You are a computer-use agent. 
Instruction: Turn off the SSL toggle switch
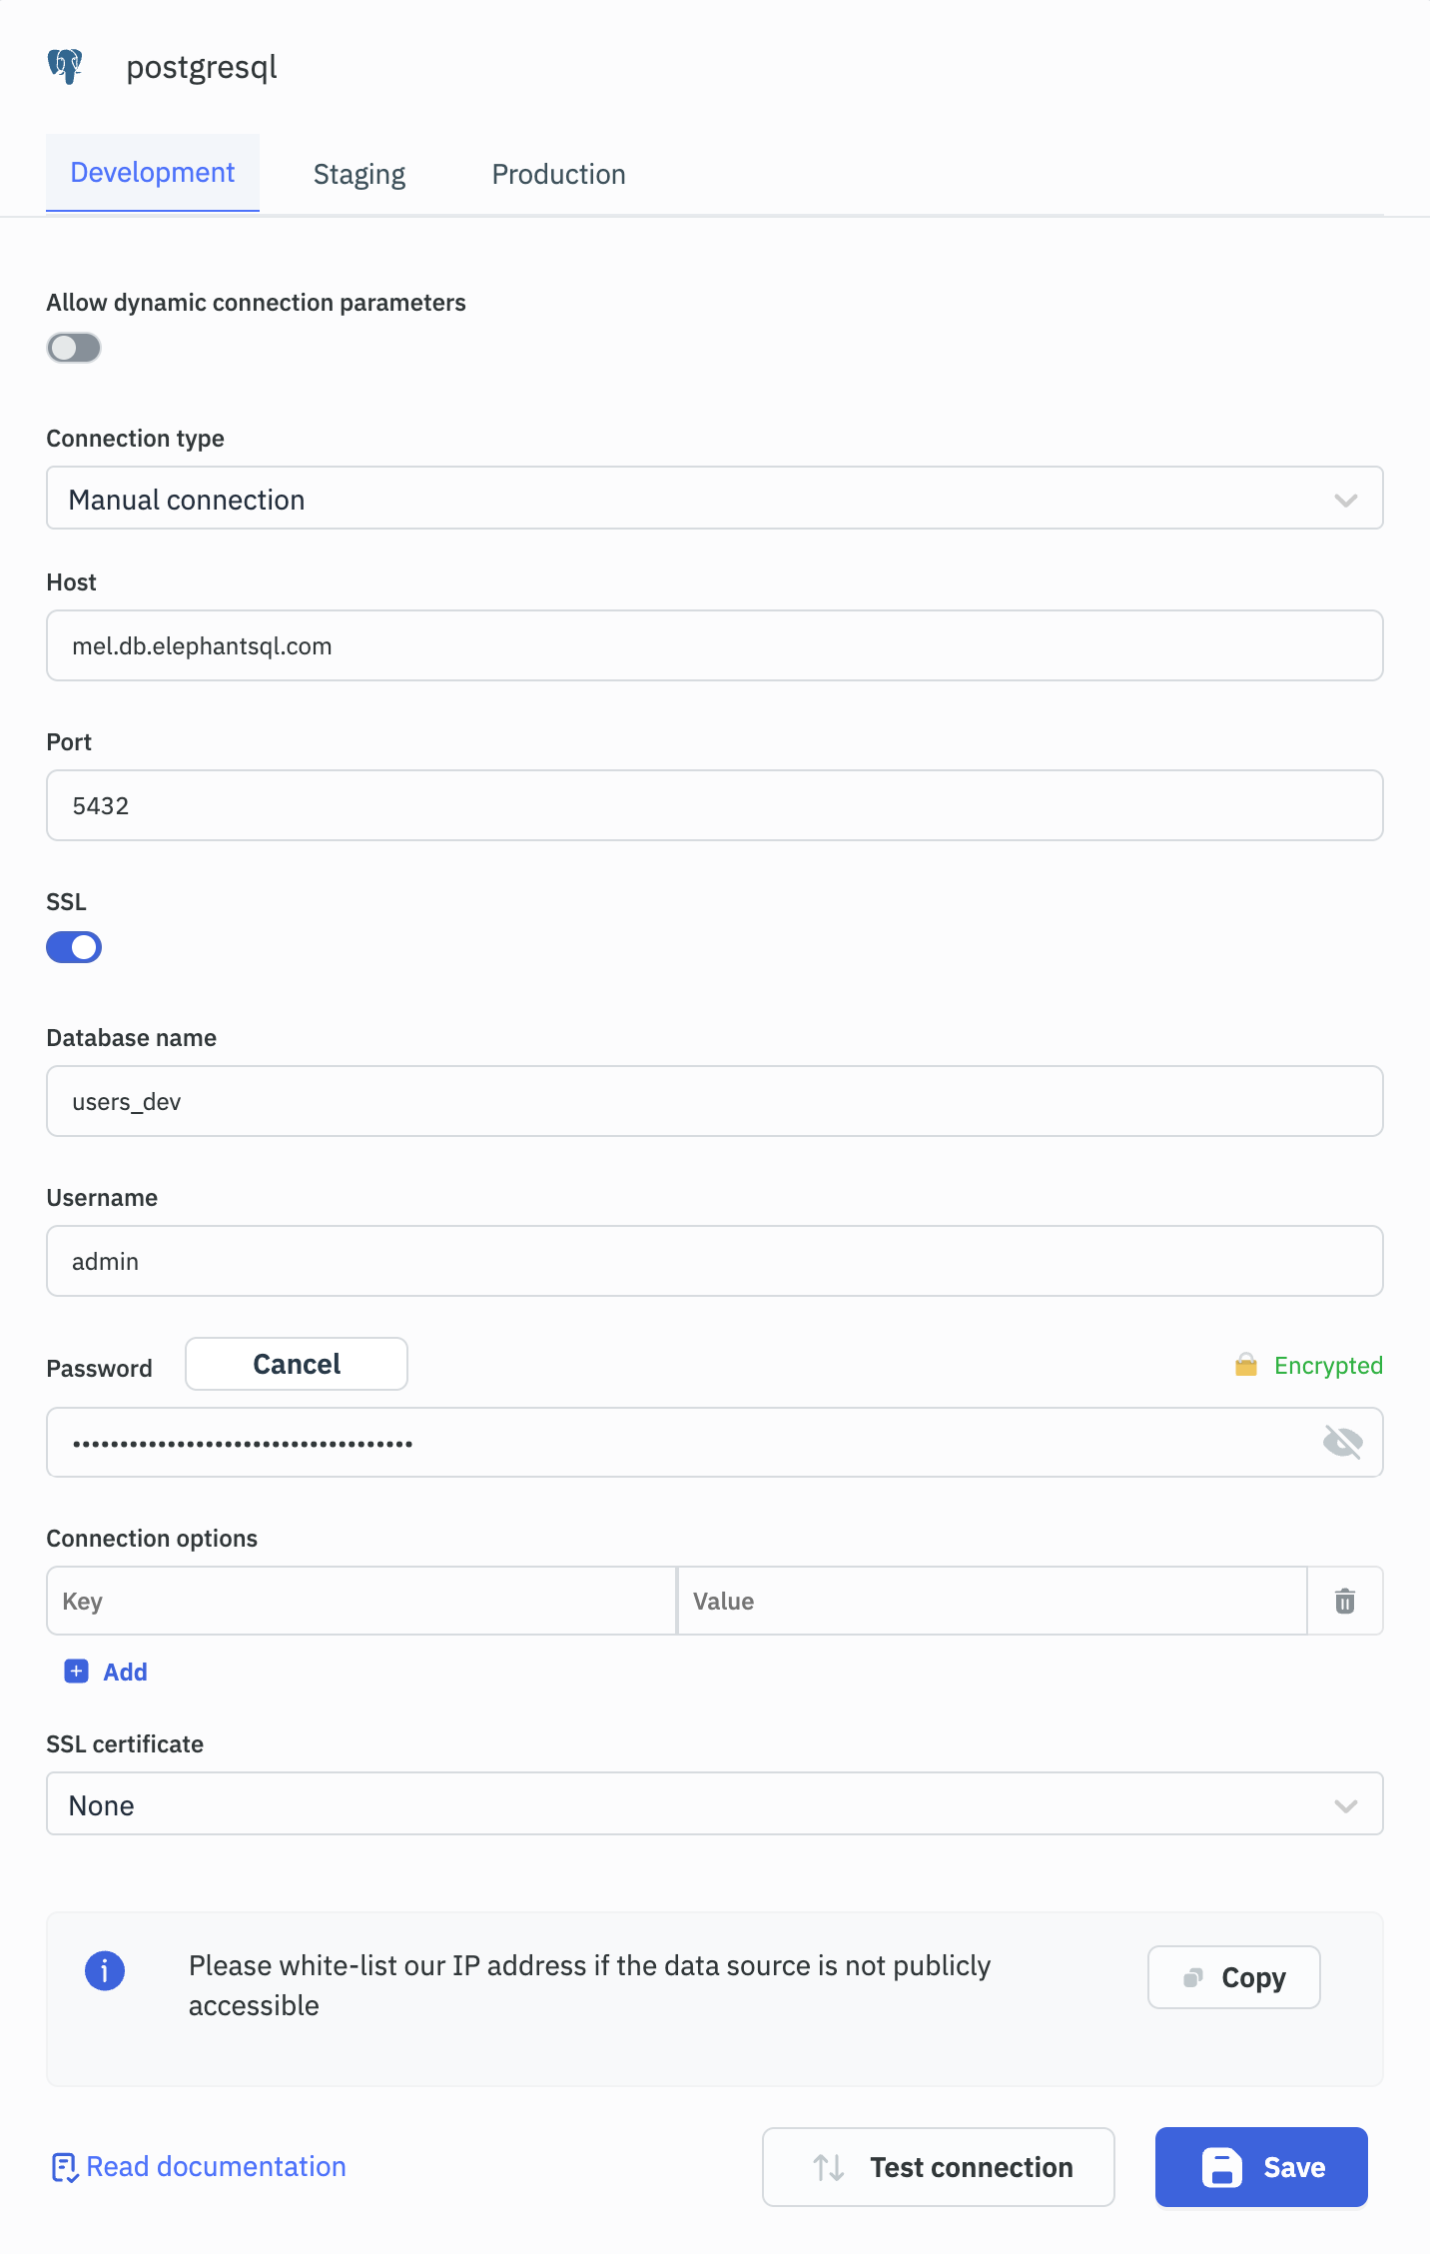coord(74,947)
